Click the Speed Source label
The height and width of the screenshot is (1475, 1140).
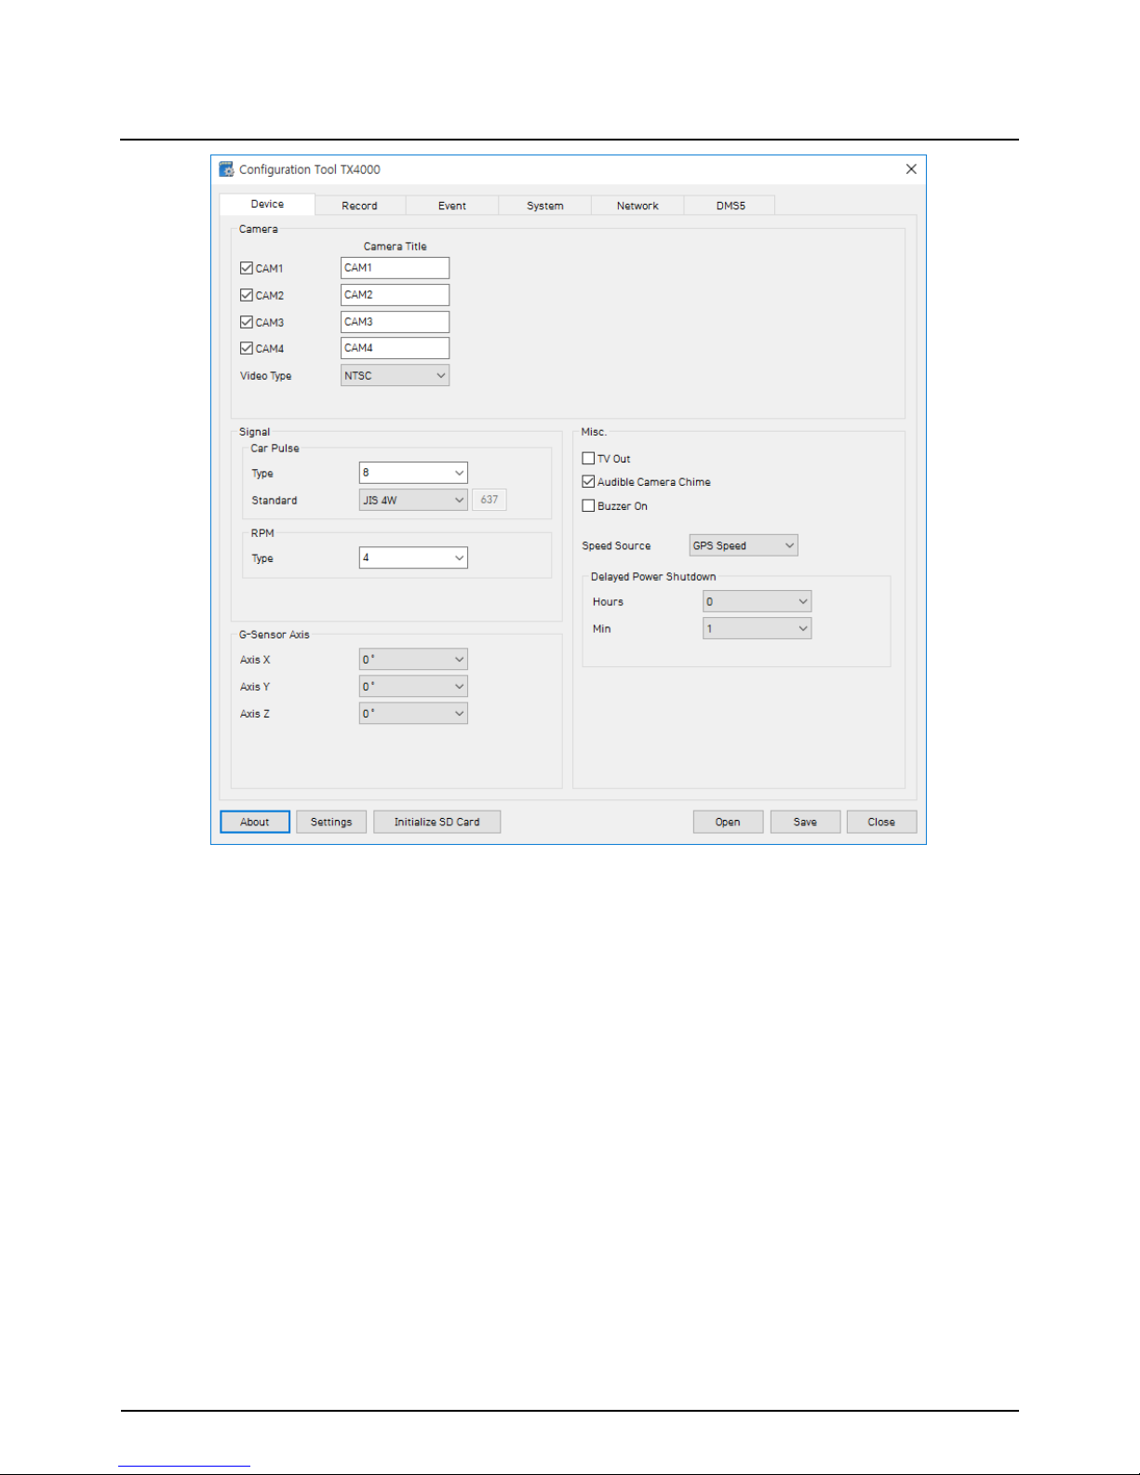click(616, 546)
